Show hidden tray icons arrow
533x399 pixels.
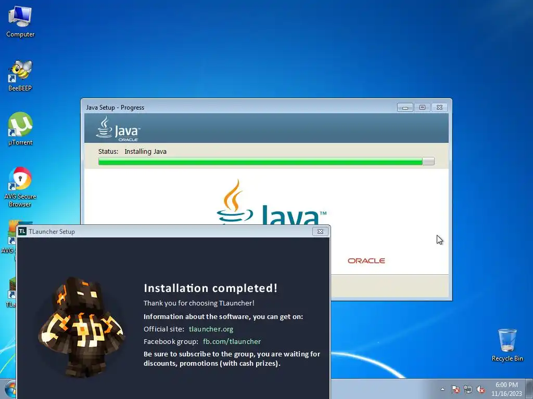tap(442, 389)
